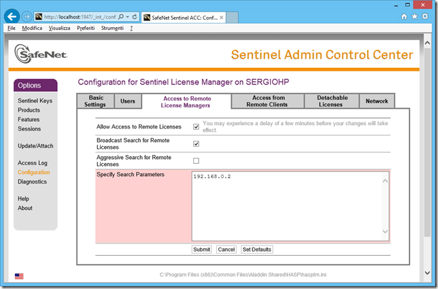
Task: Click the hasplm.ini file path text
Action: [243, 275]
